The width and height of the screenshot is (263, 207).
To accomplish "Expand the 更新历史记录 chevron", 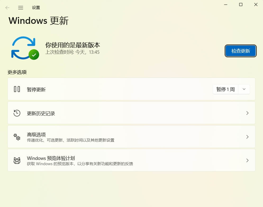I will (247, 113).
